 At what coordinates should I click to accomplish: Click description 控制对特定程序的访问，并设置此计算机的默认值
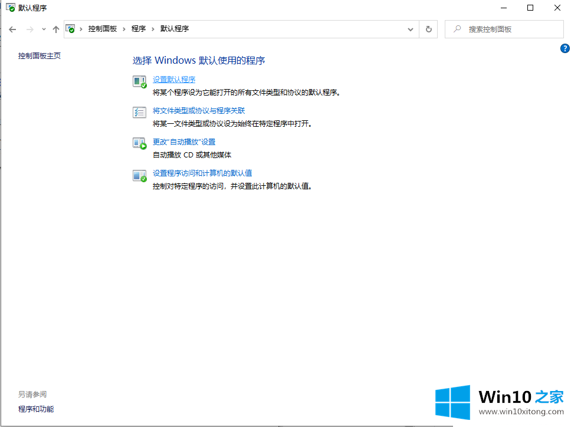(232, 186)
